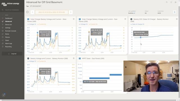
Task: Click the 'Advanced for Off Grid Basement' title
Action: point(44,2)
